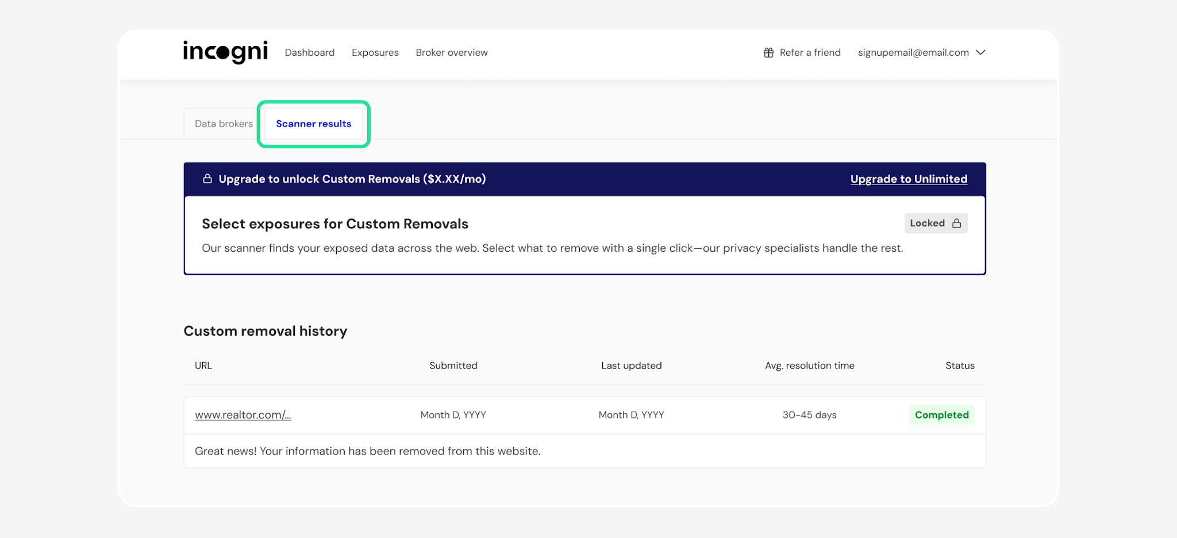Image resolution: width=1177 pixels, height=538 pixels.
Task: Click the Select exposures for Custom Removals heading
Action: click(335, 224)
